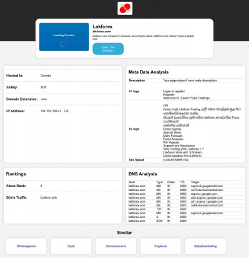The height and width of the screenshot is (258, 249).
Task: Select the 'Forex Signals' h2 tag
Action: click(x=172, y=129)
